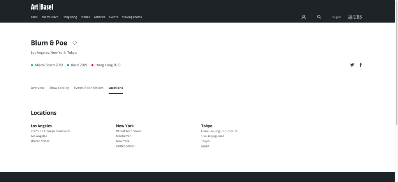398x182 pixels.
Task: Favorite Blum & Poe with heart icon
Action: (x=75, y=43)
